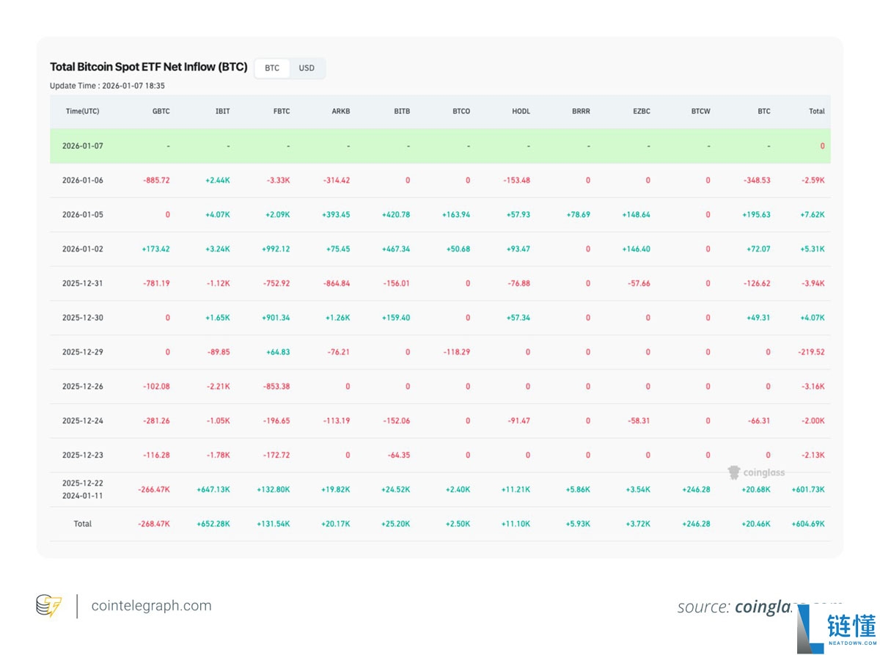Click the IBIT +4.07K value on 2026-01-05

(218, 215)
